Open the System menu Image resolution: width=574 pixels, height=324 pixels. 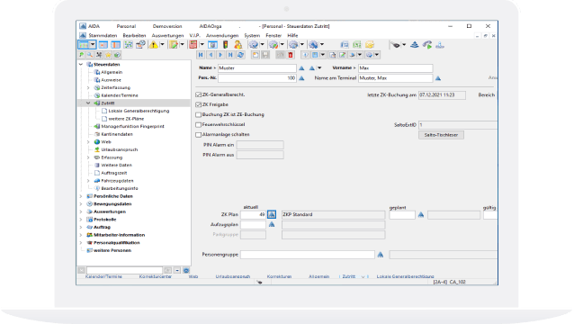point(252,35)
